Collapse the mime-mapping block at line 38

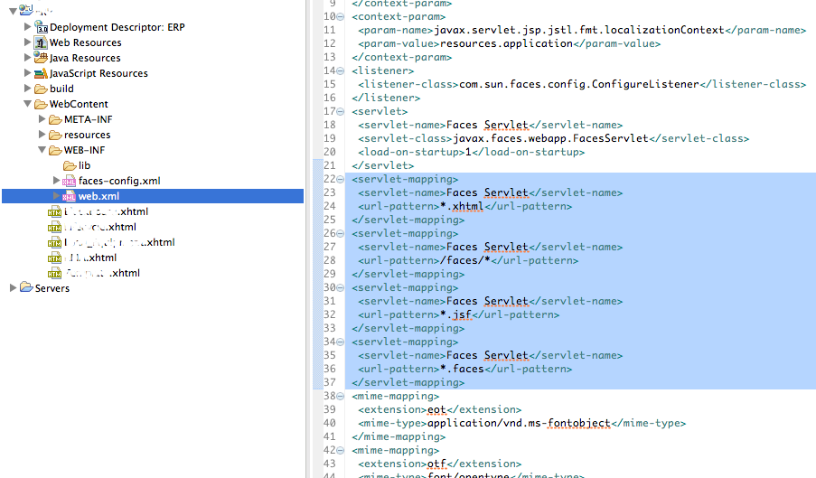(x=341, y=396)
